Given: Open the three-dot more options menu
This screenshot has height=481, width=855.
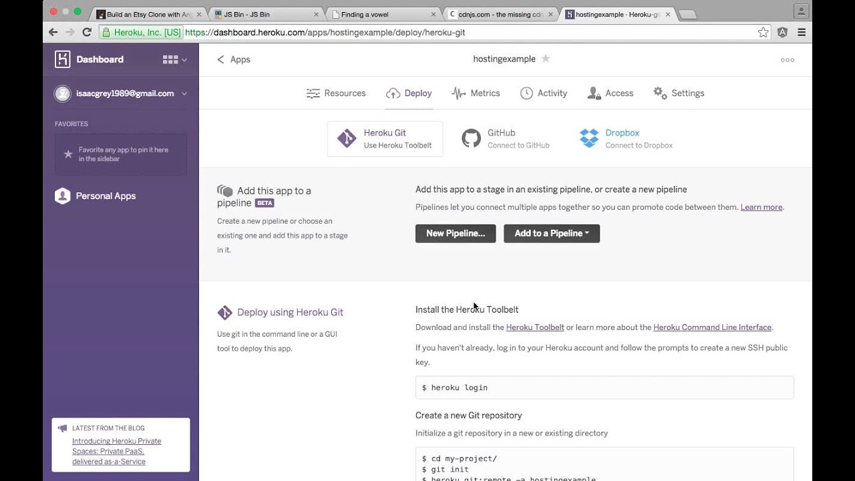Looking at the screenshot, I should click(x=788, y=59).
